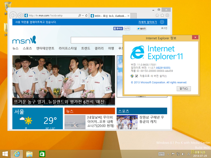Close the MSN tab

(x=128, y=16)
